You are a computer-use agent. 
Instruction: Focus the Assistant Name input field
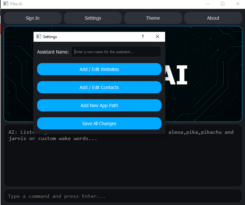click(116, 52)
